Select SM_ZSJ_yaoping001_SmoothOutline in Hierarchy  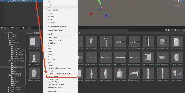(22, 1)
